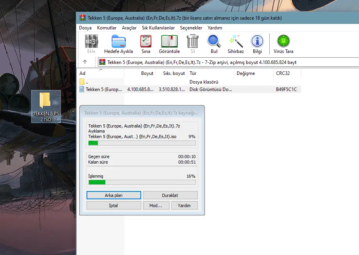Click the Yardım button in extraction dialog
Image resolution: width=359 pixels, height=255 pixels.
[x=184, y=206]
